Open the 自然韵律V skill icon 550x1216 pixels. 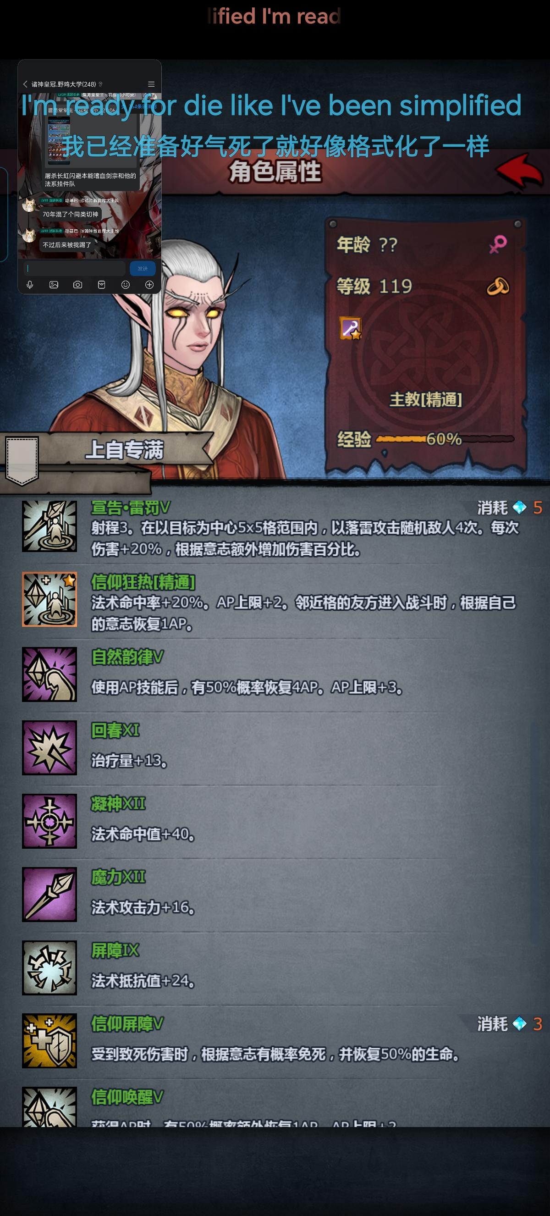(49, 674)
